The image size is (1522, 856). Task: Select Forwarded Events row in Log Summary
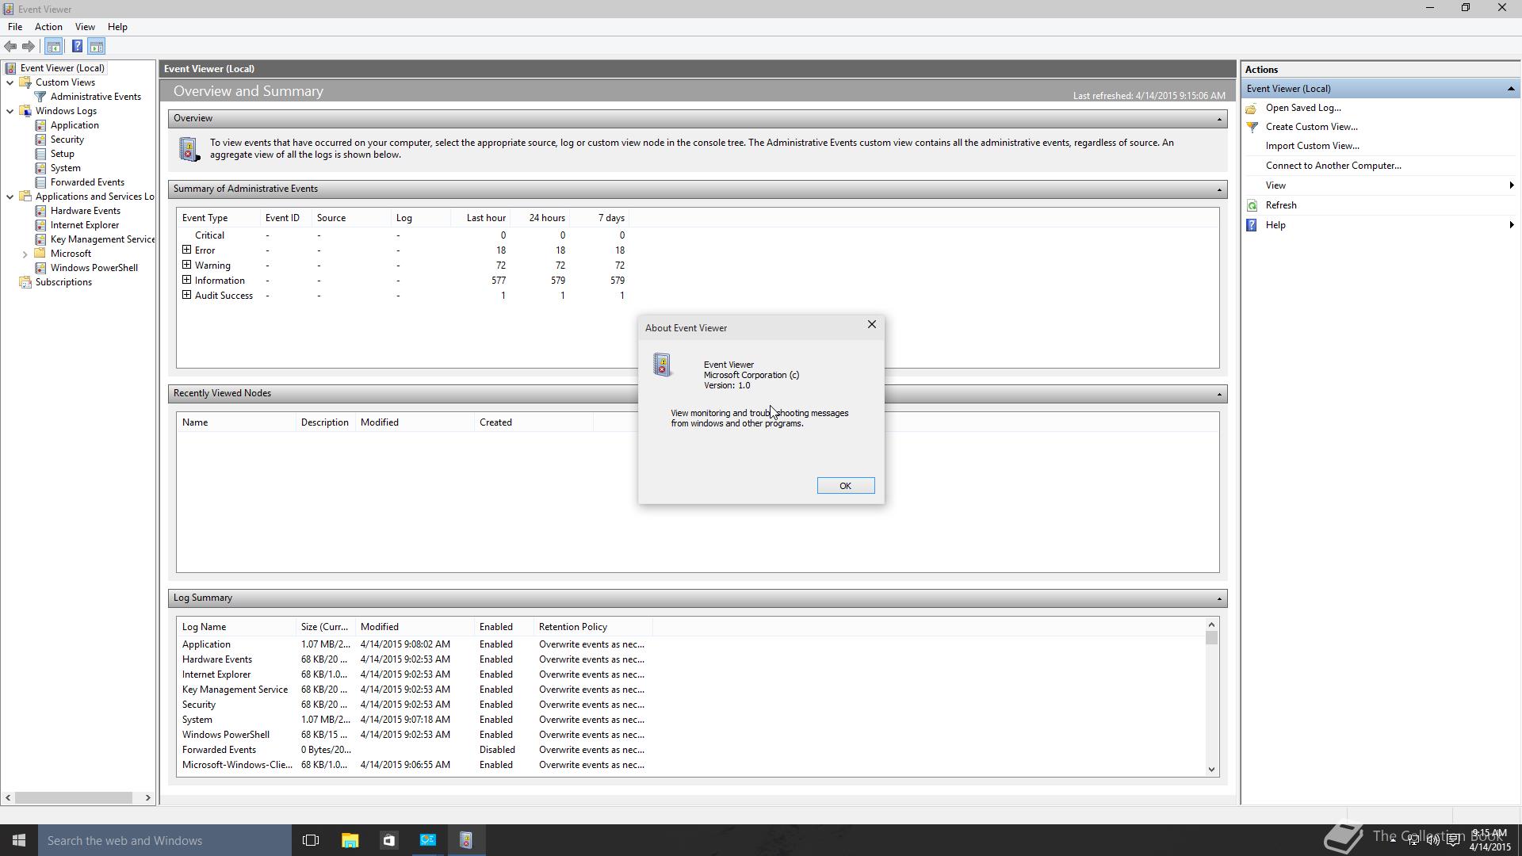pos(412,750)
